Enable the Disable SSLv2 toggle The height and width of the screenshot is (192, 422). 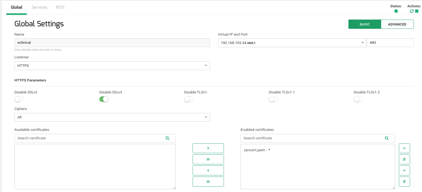click(x=19, y=99)
